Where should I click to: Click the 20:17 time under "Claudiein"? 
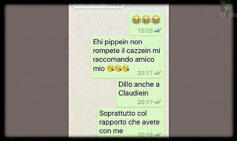click(x=145, y=102)
